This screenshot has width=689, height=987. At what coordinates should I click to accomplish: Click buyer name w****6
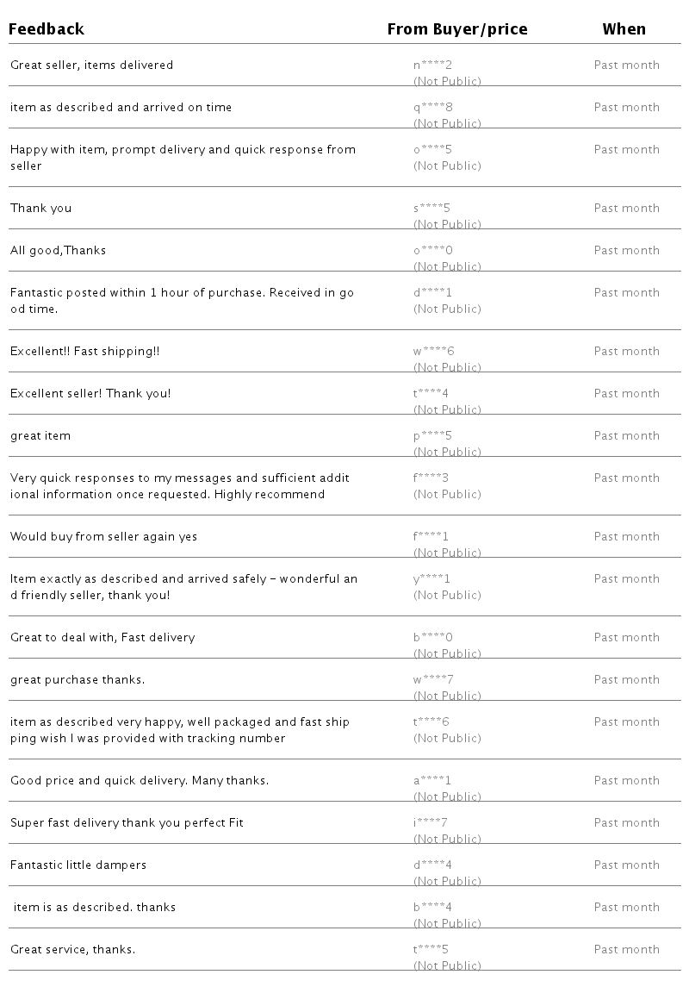pyautogui.click(x=433, y=352)
